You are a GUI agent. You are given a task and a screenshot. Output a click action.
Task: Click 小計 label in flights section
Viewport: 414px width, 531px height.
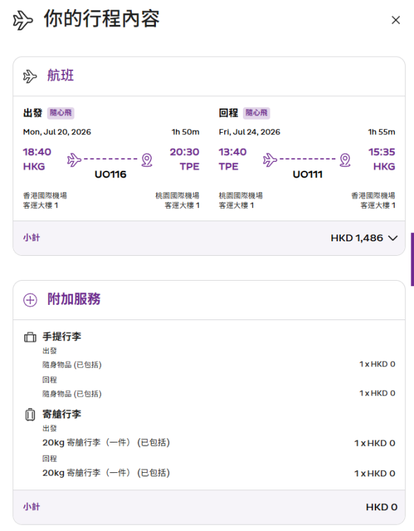point(32,238)
